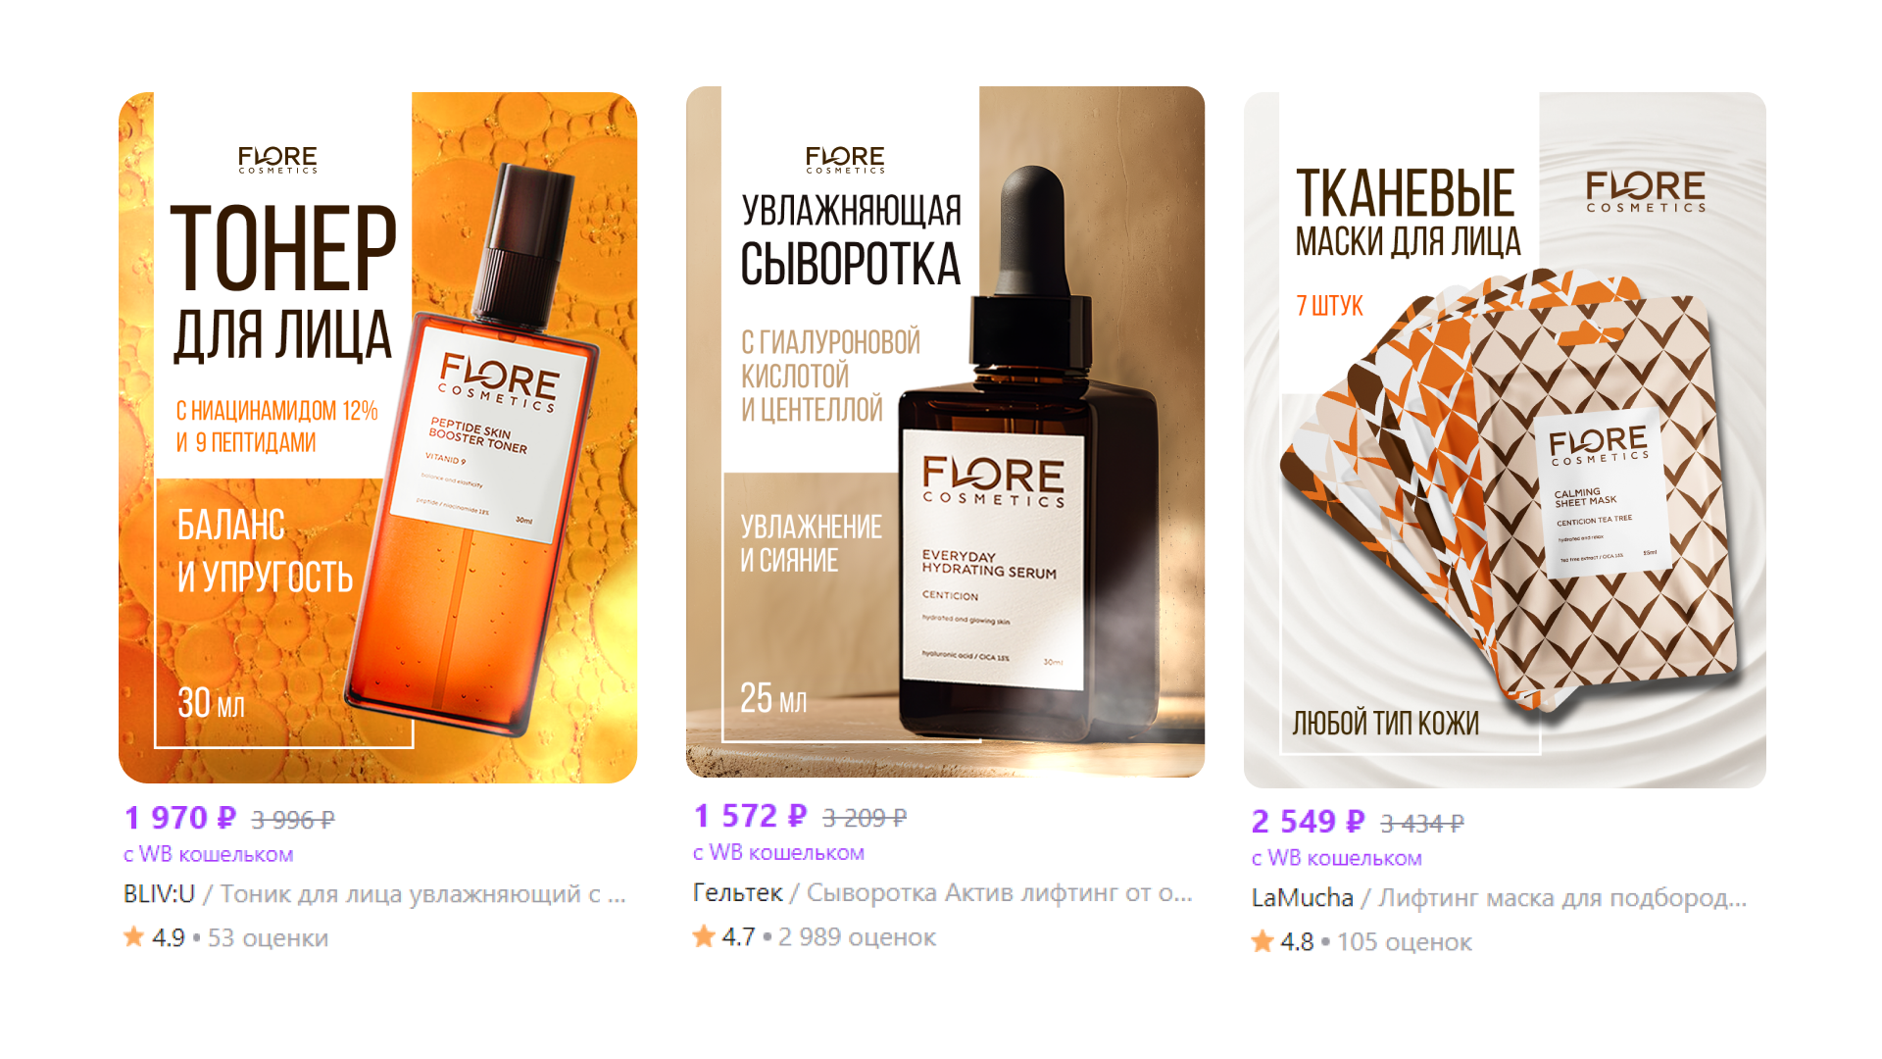Select the 2 549 ₽ price
The image size is (1882, 1059).
[1308, 822]
